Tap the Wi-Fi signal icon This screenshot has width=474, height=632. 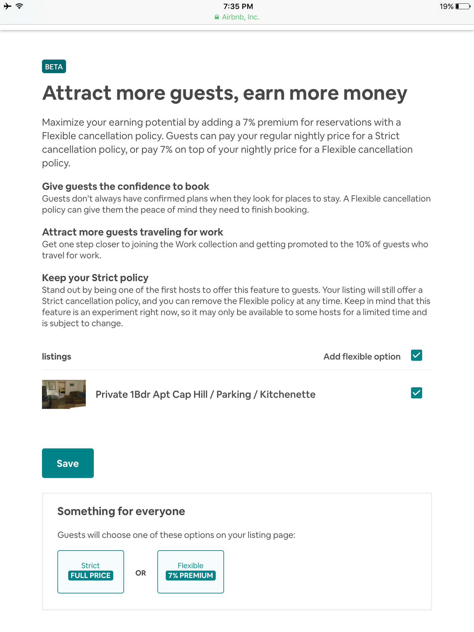[x=19, y=6]
